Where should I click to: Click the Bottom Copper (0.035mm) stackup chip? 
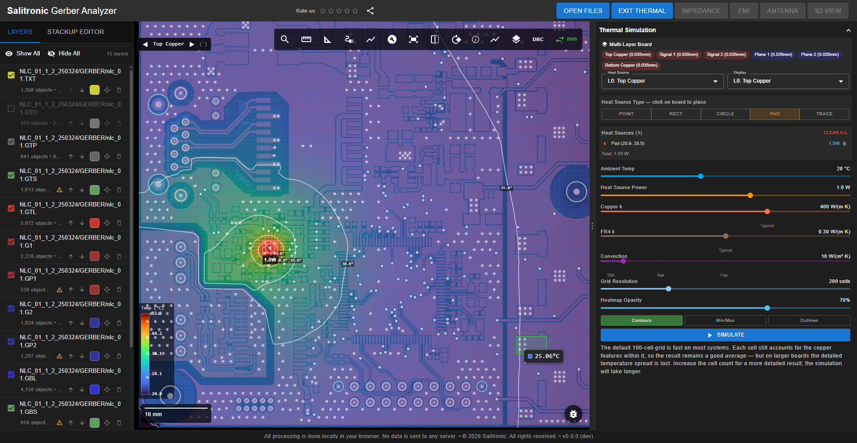pyautogui.click(x=631, y=65)
